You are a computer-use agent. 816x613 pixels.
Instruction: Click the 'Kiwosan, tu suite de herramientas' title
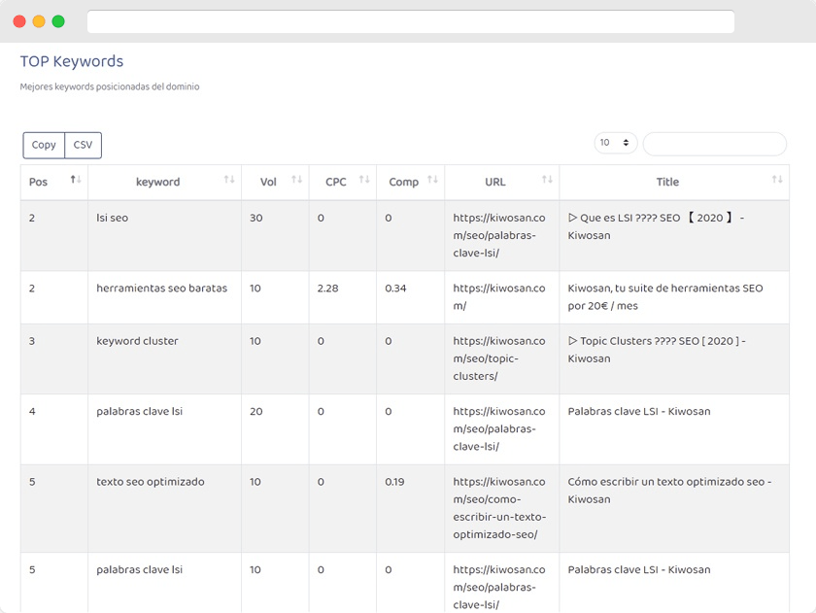(x=665, y=297)
